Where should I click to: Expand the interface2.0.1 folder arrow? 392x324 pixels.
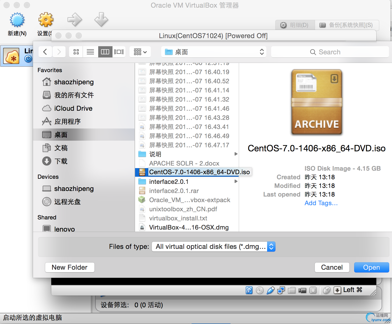236,181
